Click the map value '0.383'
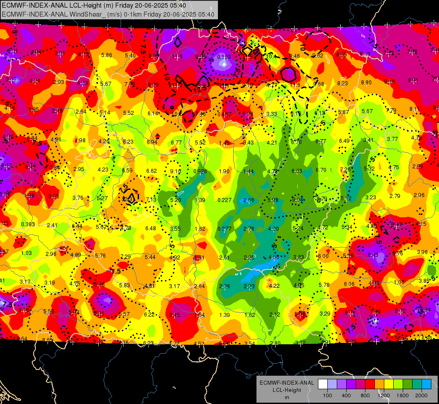Screen dimensions: 439x404 28,224
